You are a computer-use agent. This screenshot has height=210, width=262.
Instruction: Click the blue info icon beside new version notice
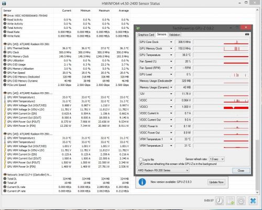(x=142, y=182)
